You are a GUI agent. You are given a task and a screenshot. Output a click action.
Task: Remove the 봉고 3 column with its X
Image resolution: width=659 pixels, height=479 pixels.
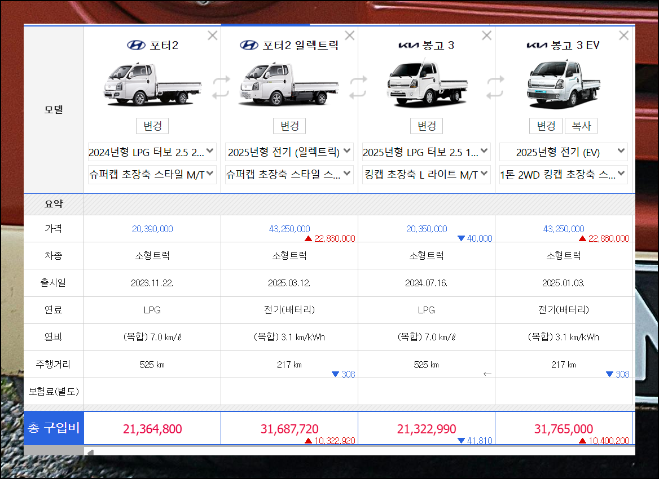pos(487,36)
